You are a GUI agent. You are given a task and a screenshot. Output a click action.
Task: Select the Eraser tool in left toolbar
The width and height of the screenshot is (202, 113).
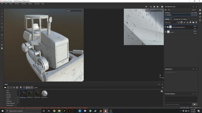(x=2, y=13)
